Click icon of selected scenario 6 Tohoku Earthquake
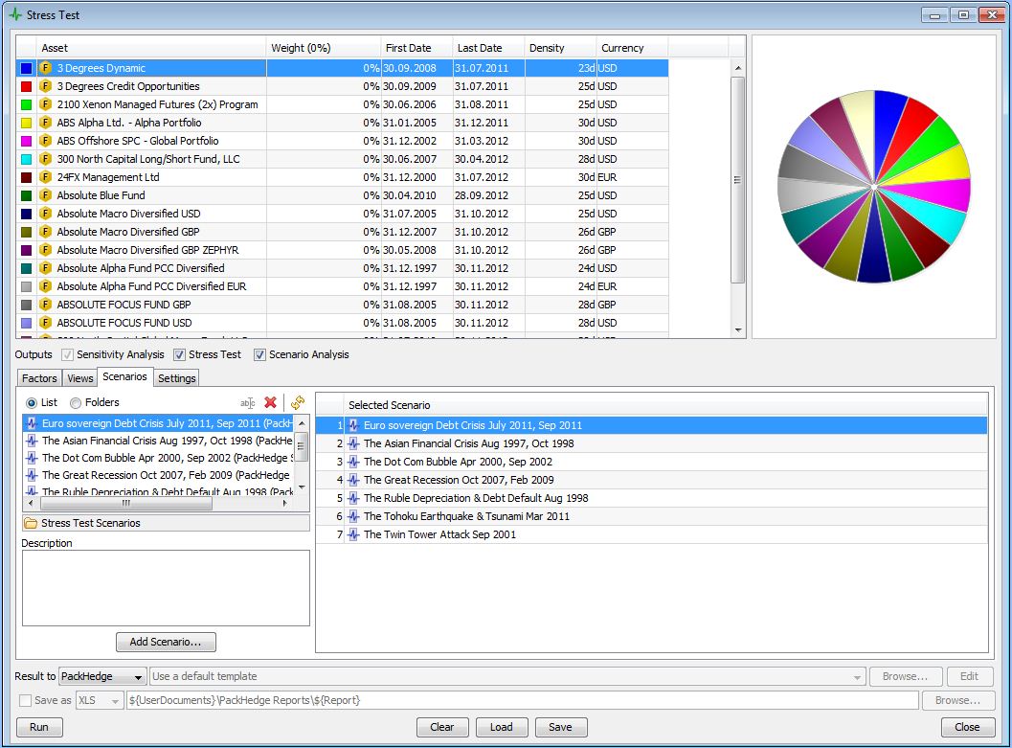The height and width of the screenshot is (748, 1012). (353, 516)
